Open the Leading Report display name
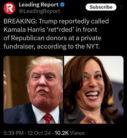The width and height of the screenshot is (127, 138). [x=39, y=5]
